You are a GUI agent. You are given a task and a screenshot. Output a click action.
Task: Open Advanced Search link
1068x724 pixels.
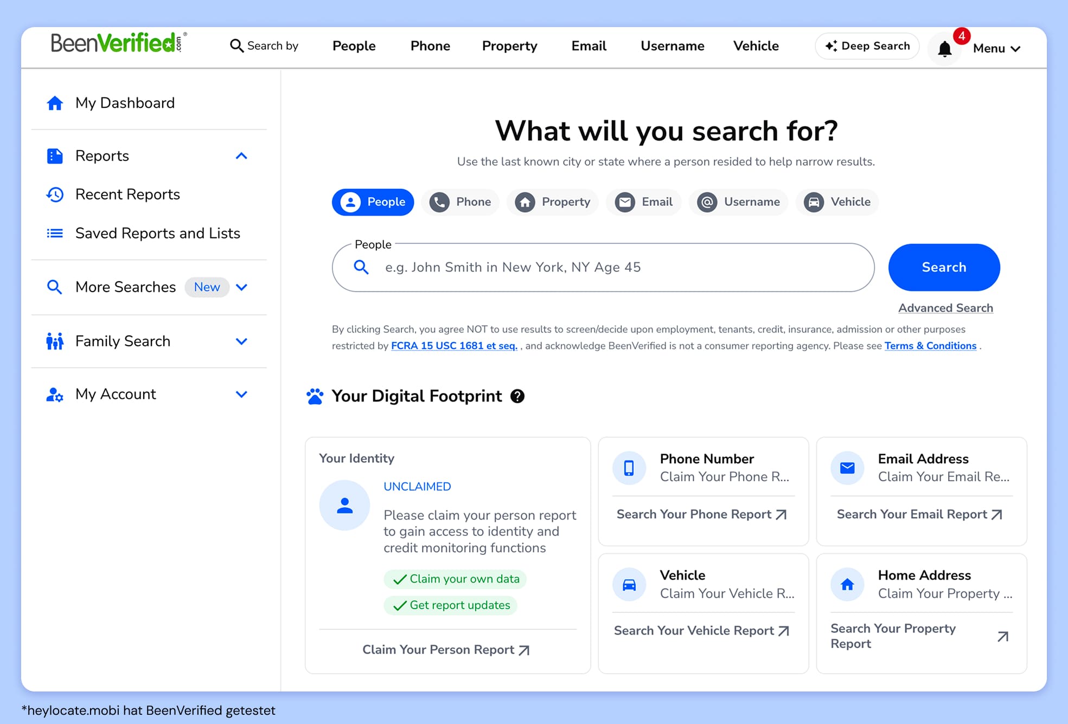click(x=945, y=308)
